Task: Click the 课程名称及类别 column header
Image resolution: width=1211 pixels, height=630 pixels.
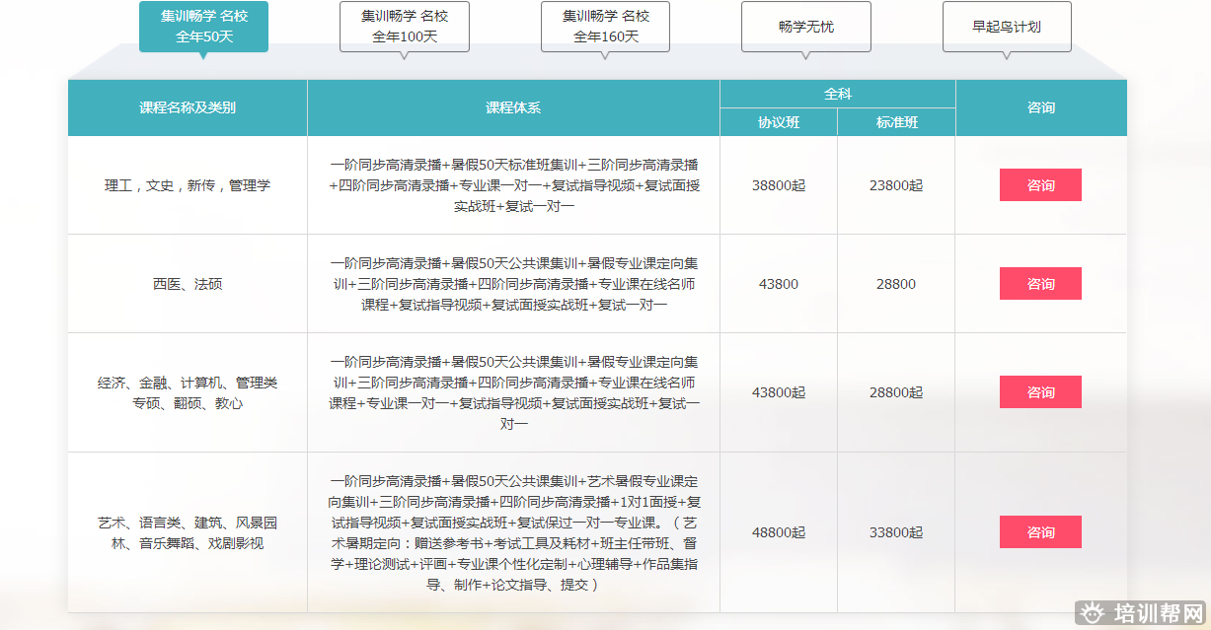Action: click(x=188, y=107)
